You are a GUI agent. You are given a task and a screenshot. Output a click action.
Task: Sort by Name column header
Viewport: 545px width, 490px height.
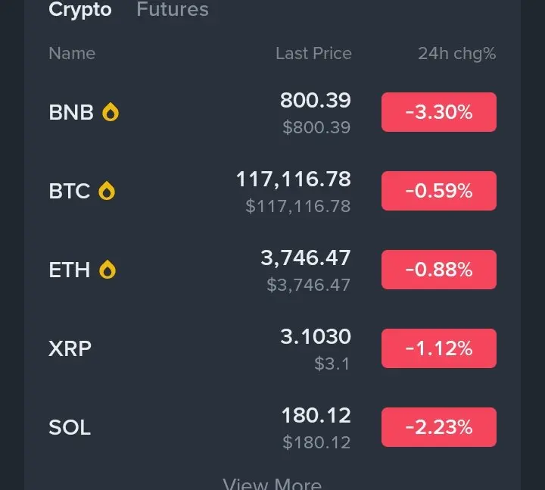tap(72, 54)
